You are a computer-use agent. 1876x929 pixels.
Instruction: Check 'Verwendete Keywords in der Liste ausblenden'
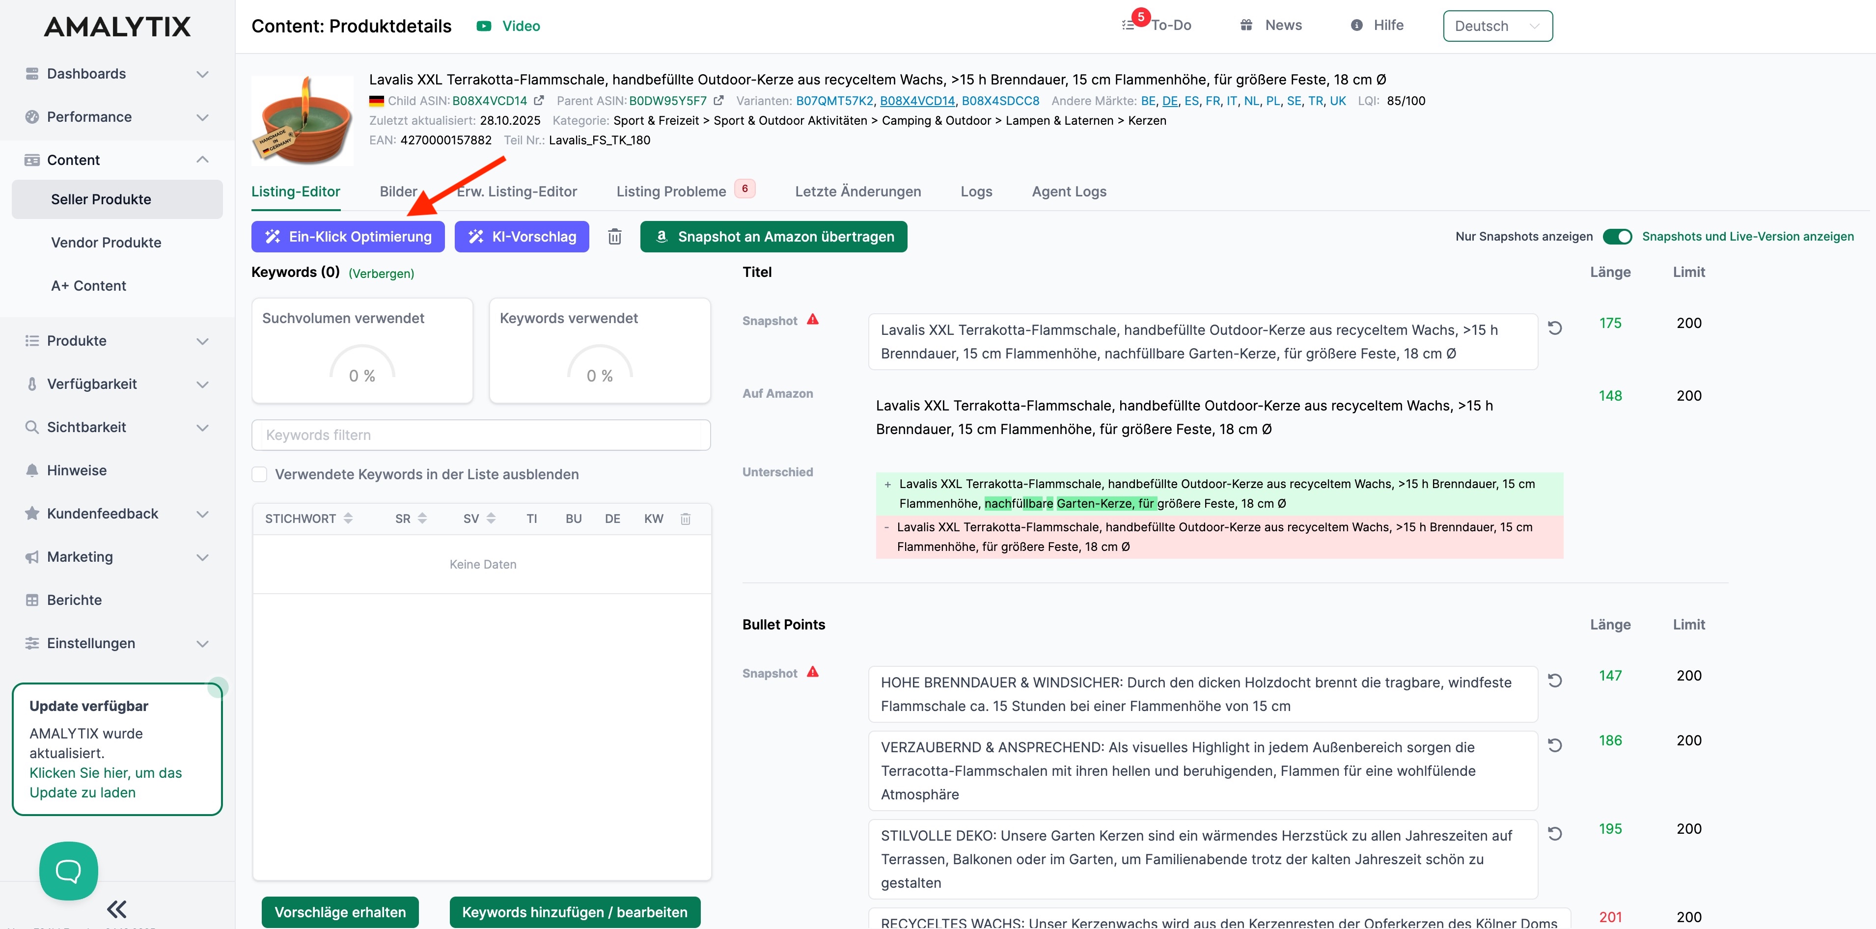click(259, 474)
